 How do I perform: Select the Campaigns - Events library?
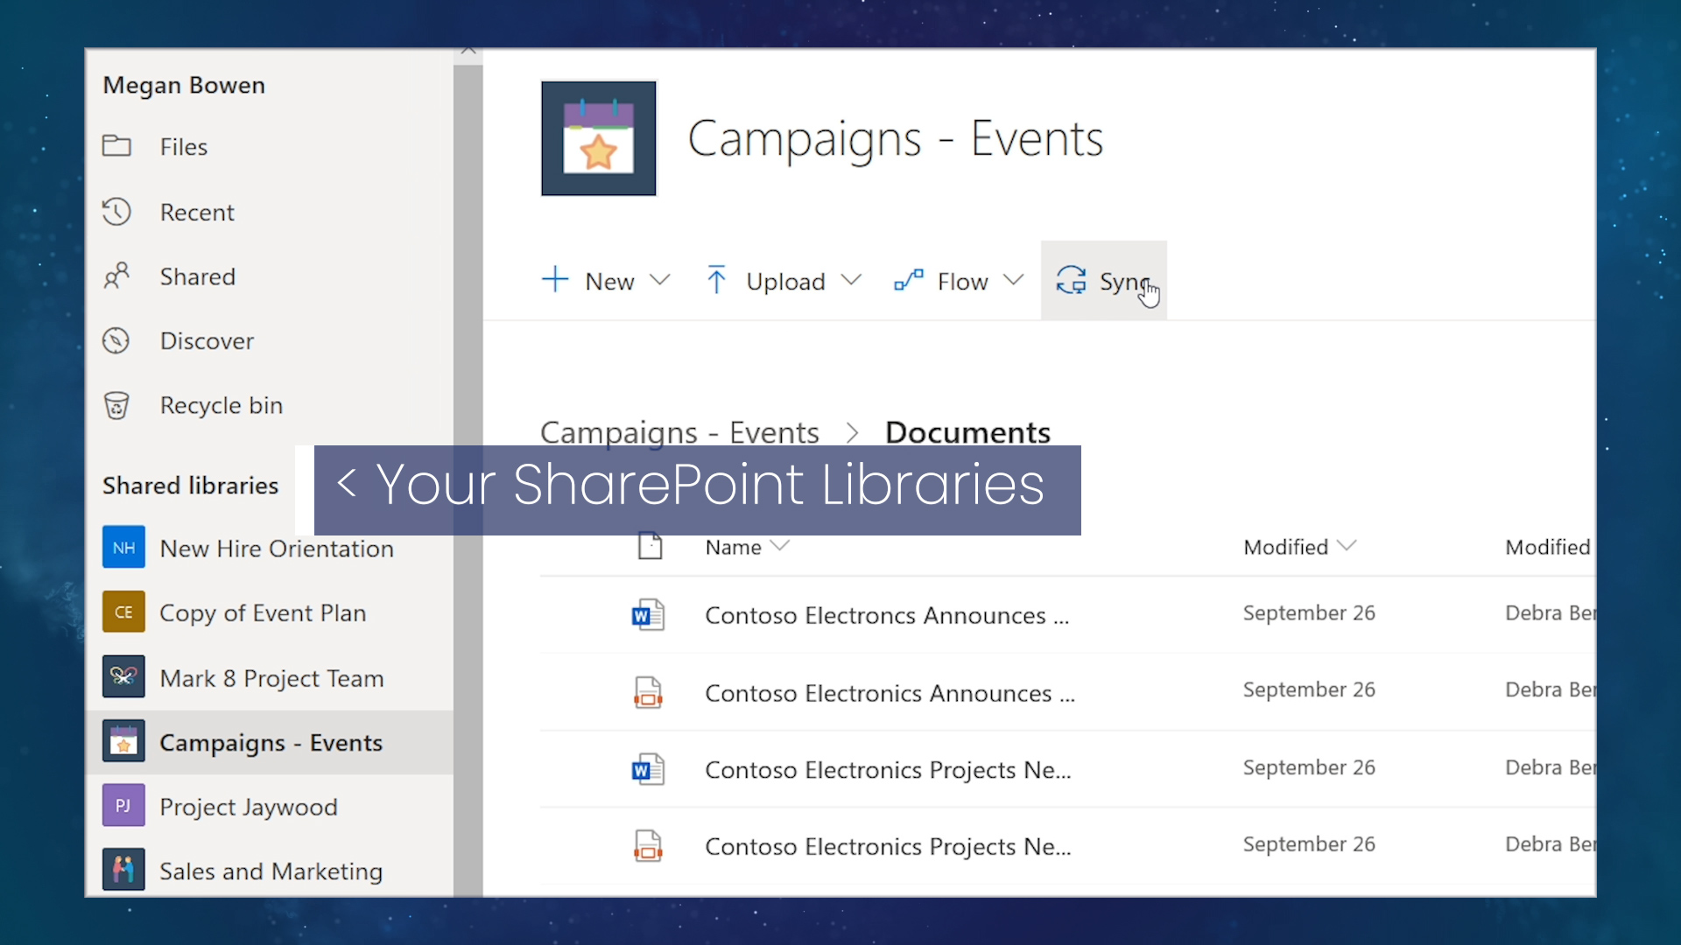(x=270, y=742)
